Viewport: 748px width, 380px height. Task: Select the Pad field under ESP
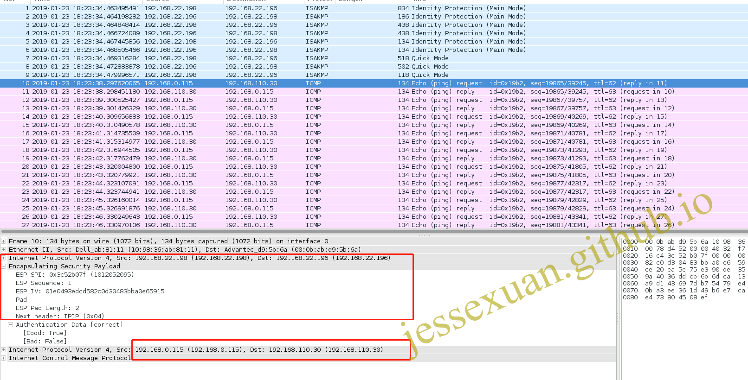pyautogui.click(x=21, y=299)
